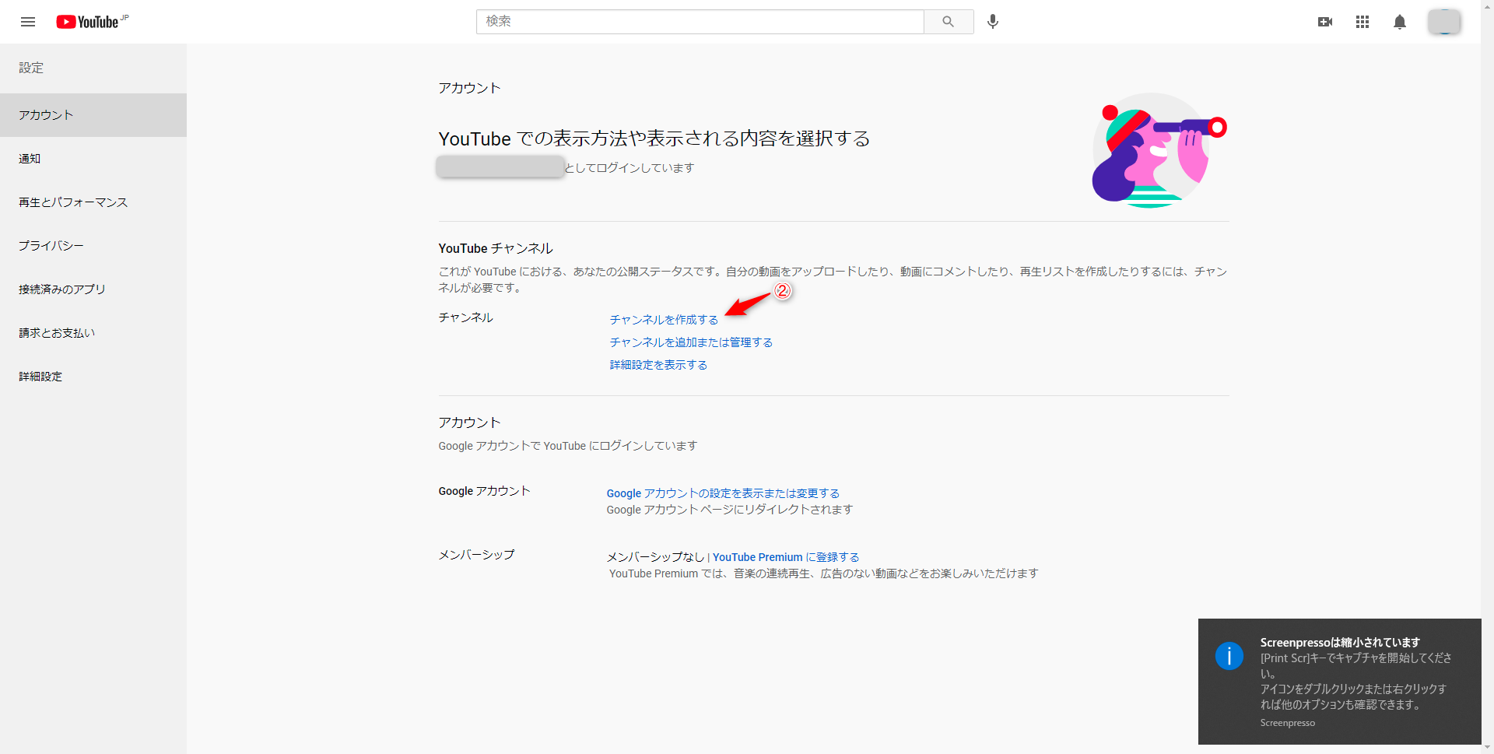Open the account avatar menu
1494x754 pixels.
tap(1444, 22)
